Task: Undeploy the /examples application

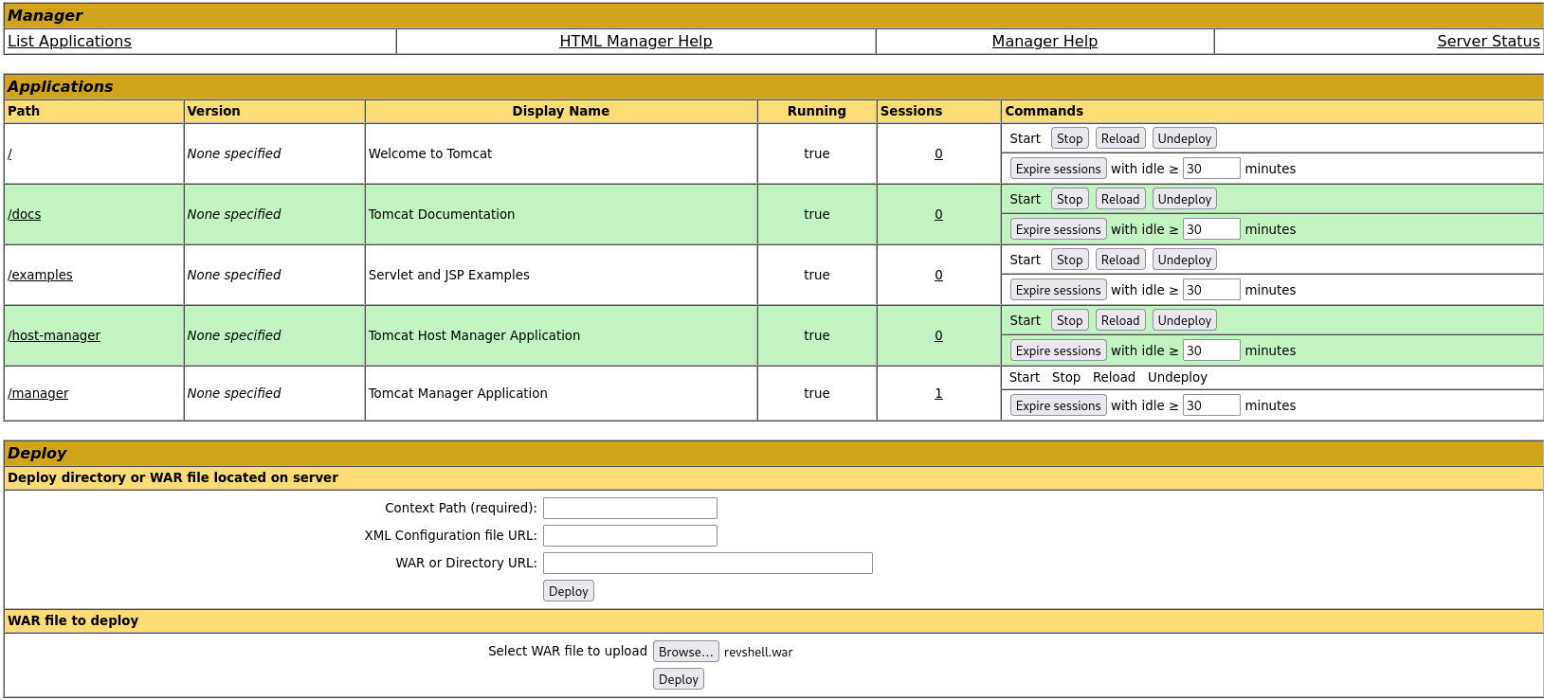Action: [1184, 260]
